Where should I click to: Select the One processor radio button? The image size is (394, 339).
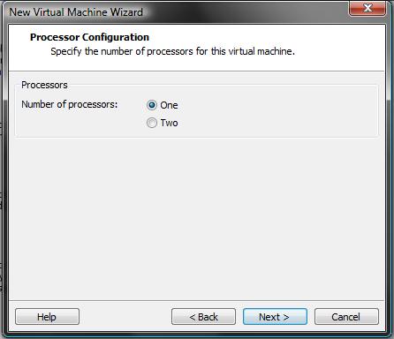[x=152, y=105]
